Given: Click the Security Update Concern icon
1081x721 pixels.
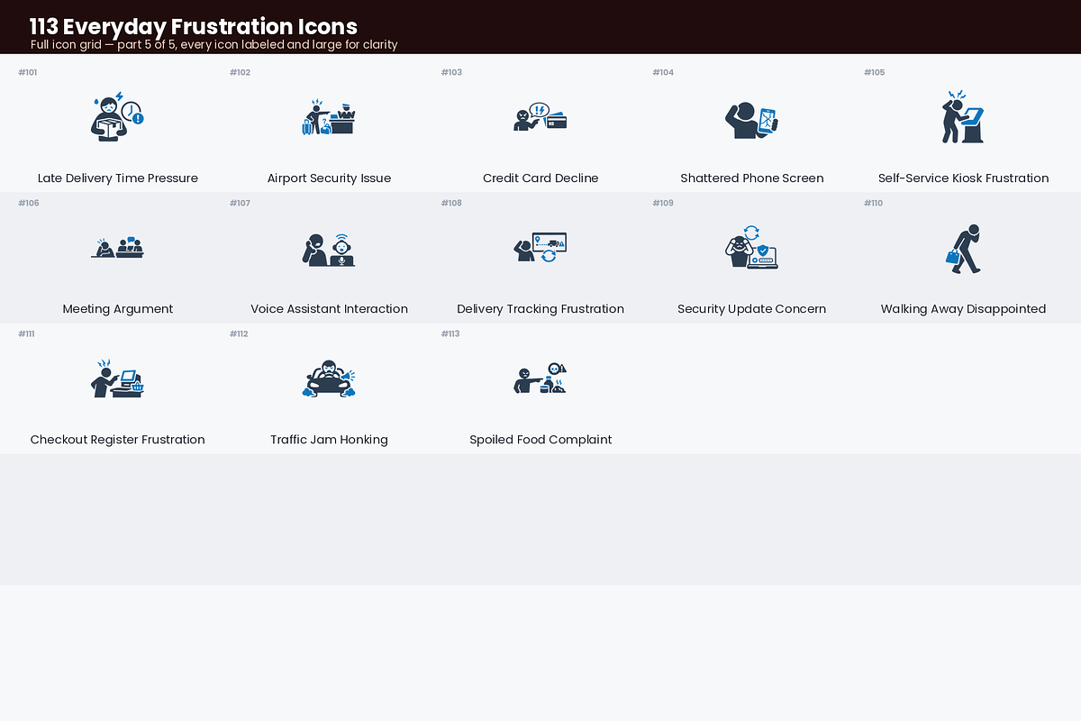Looking at the screenshot, I should point(752,248).
